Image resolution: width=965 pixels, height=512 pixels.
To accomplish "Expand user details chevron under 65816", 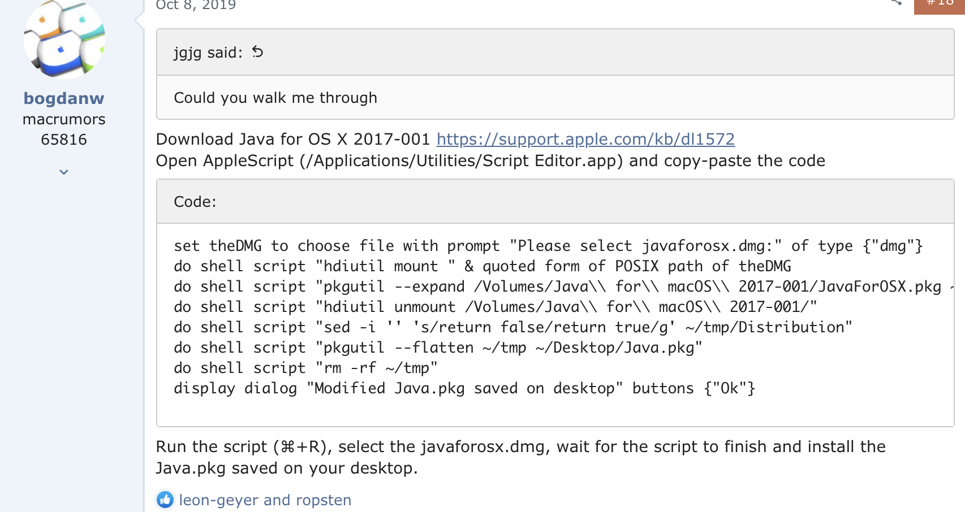I will (x=64, y=172).
